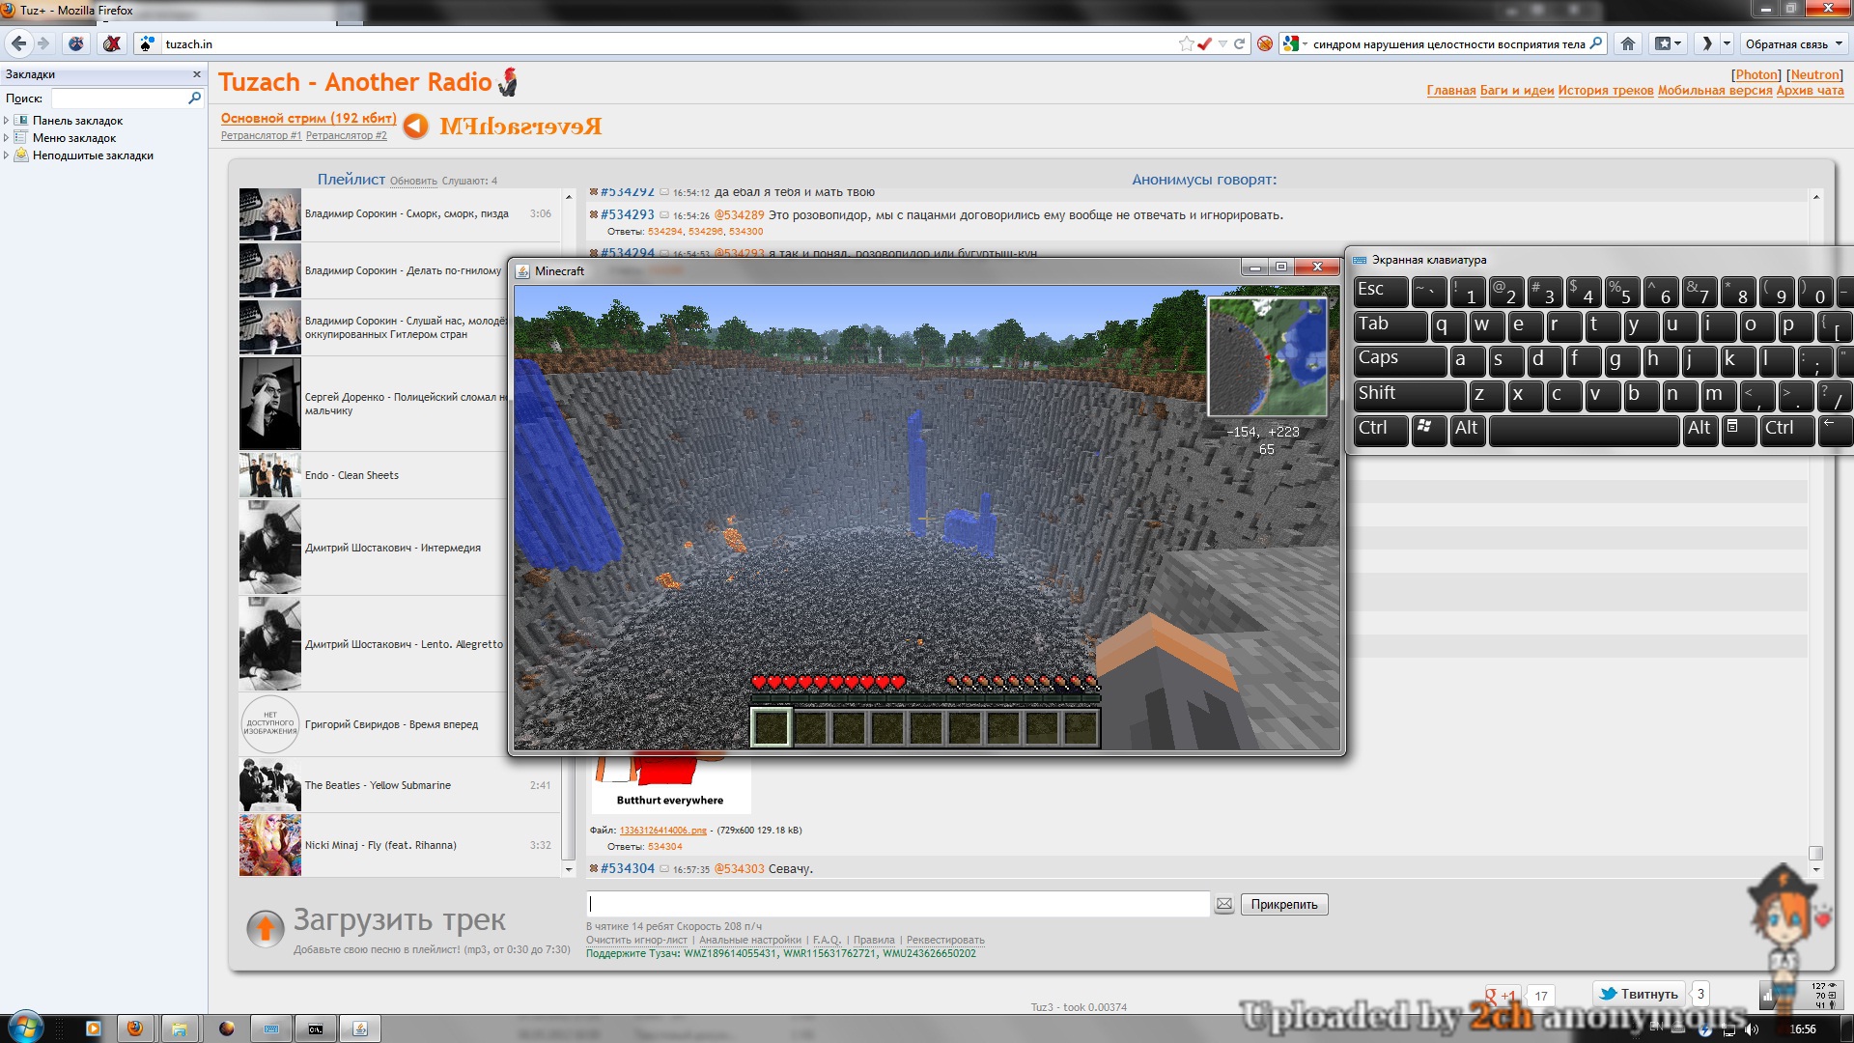The height and width of the screenshot is (1043, 1854).
Task: Select Ретранслятор #2 stream
Action: coord(346,135)
